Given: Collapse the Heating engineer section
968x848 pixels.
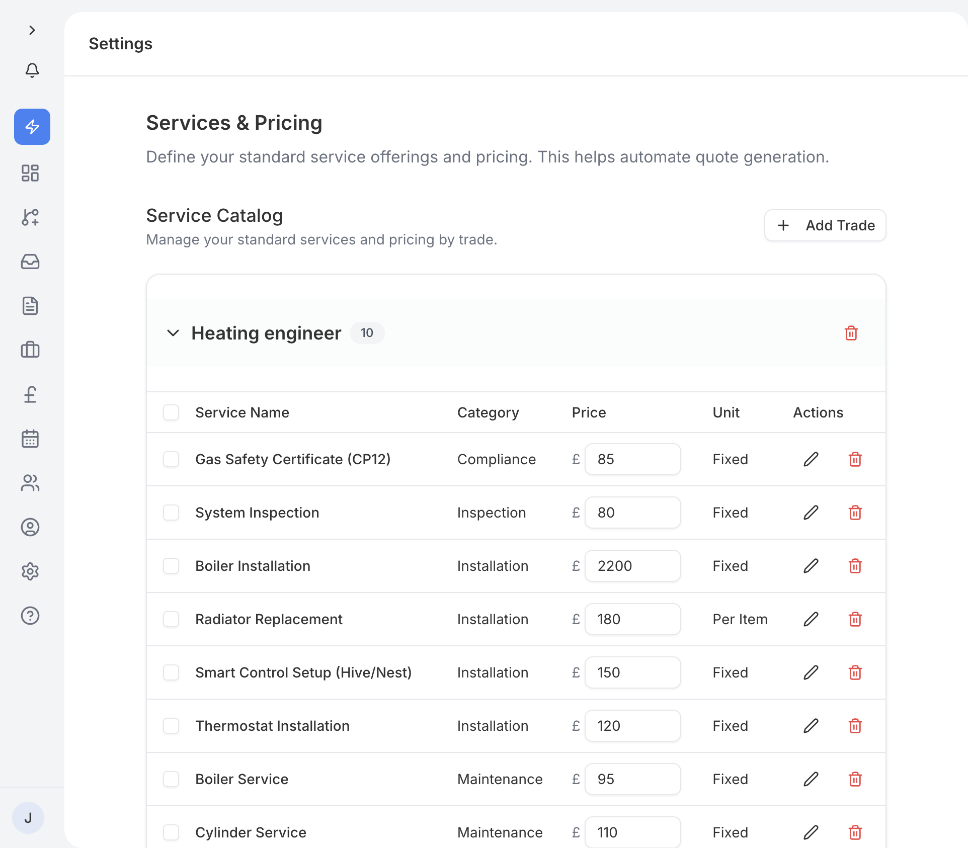Looking at the screenshot, I should click(x=173, y=333).
